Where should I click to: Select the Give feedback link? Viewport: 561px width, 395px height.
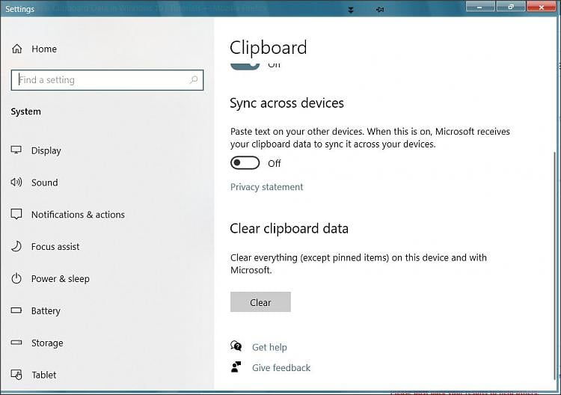click(x=280, y=367)
